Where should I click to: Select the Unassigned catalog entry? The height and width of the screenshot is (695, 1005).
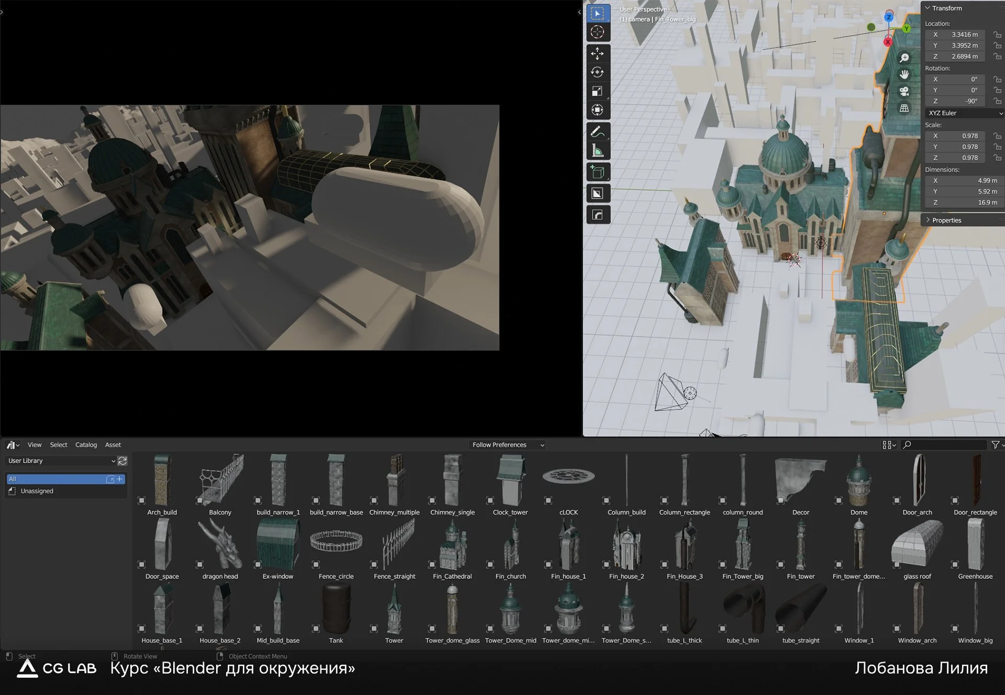37,491
